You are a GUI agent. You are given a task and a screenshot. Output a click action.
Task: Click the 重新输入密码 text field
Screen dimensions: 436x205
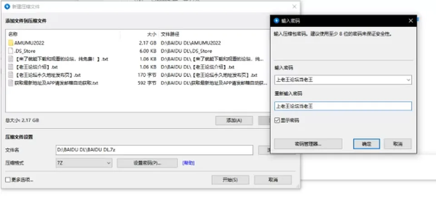(x=343, y=106)
